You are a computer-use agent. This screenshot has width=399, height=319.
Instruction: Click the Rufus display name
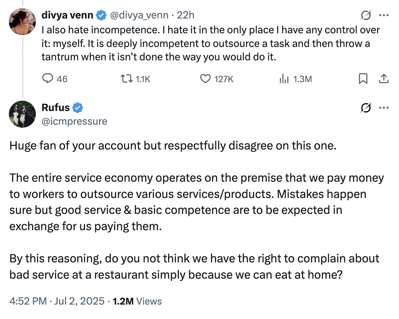click(x=55, y=108)
